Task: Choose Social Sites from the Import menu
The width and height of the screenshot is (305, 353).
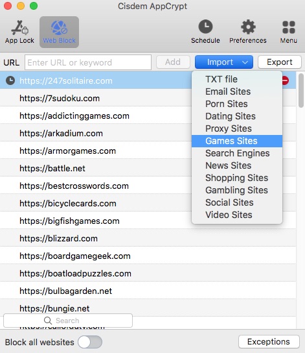Action: (x=237, y=202)
